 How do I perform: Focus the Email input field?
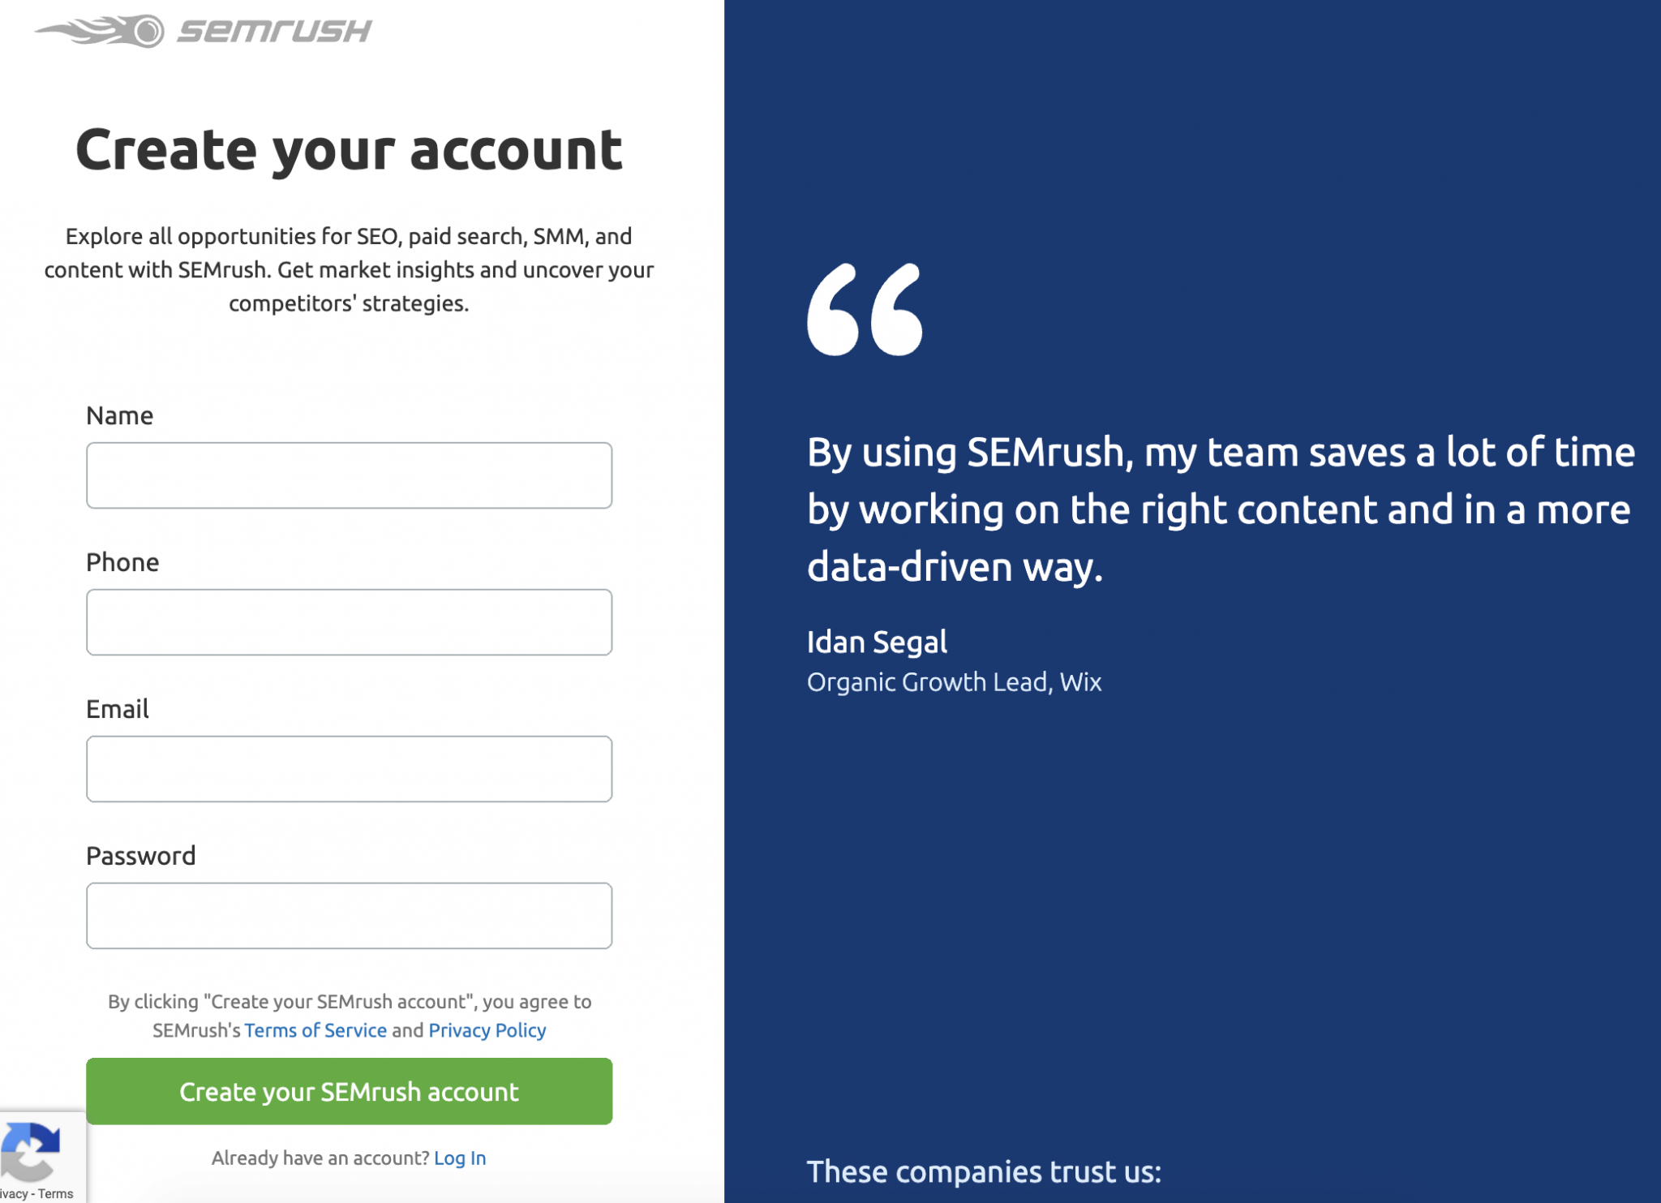click(x=349, y=769)
